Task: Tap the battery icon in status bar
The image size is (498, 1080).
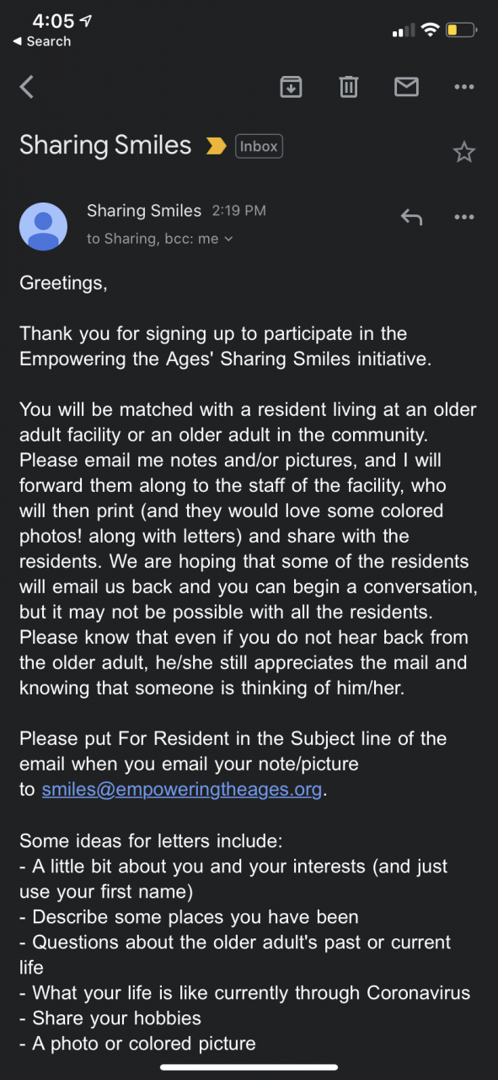Action: click(x=462, y=30)
